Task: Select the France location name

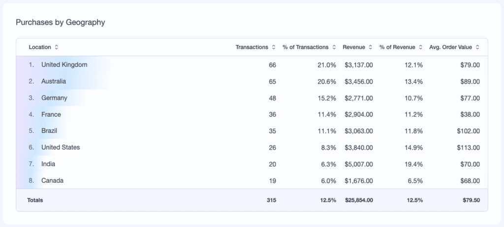Action: click(51, 114)
